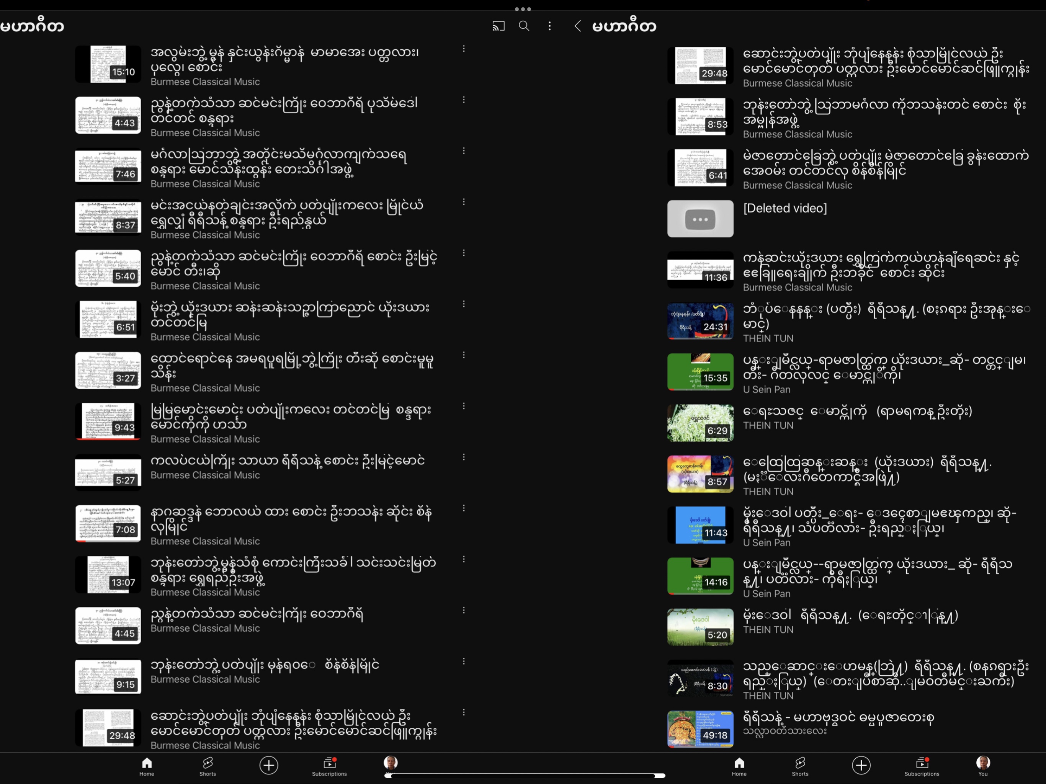
Task: Open playlist overflow menu in header
Action: click(x=549, y=26)
